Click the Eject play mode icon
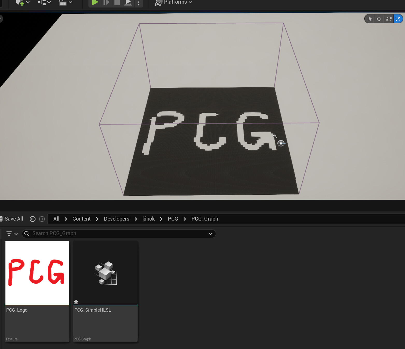The height and width of the screenshot is (349, 405). [x=128, y=3]
